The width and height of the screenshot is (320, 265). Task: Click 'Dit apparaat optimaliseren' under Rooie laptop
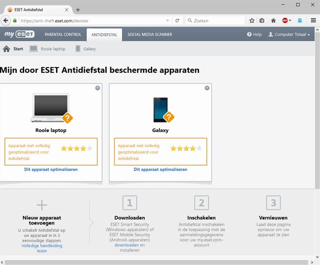[51, 169]
